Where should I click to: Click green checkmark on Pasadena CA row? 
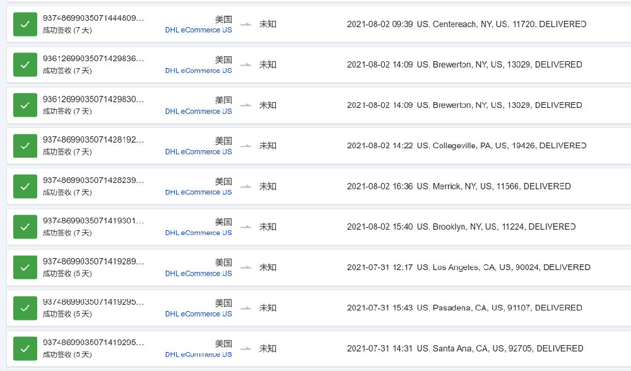click(25, 308)
